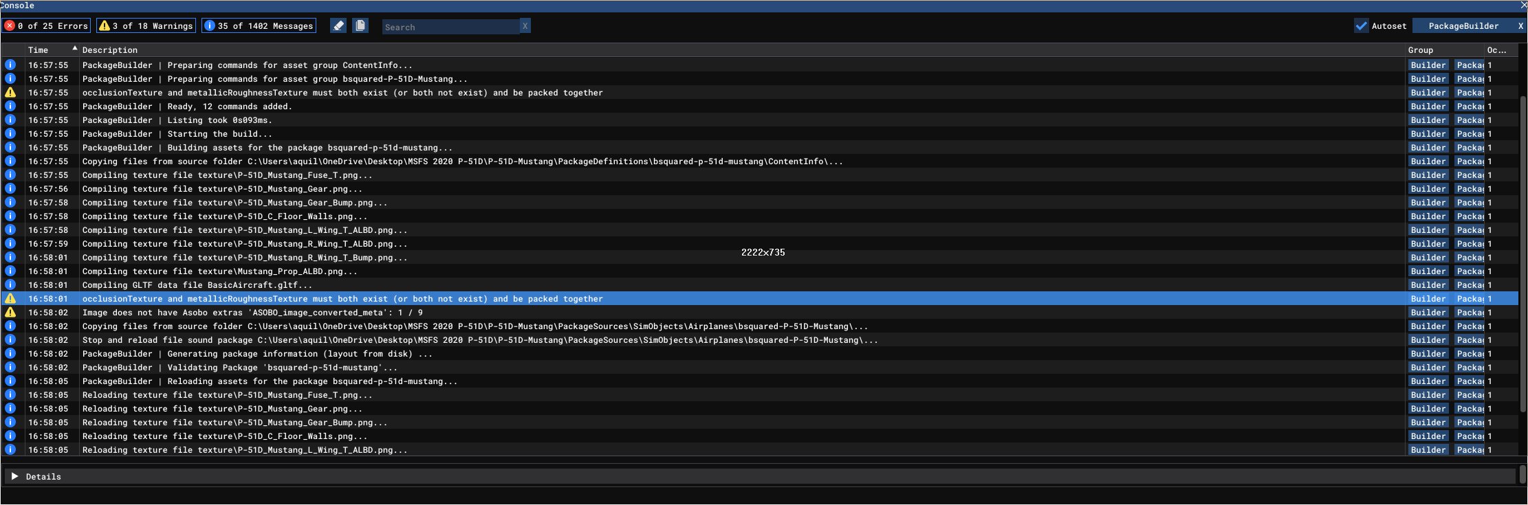Click the Group column header
The image size is (1528, 505).
(1421, 50)
